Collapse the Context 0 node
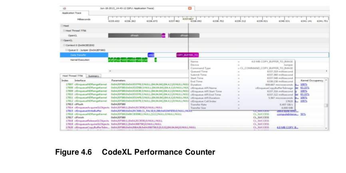The width and height of the screenshot is (346, 173). click(64, 45)
